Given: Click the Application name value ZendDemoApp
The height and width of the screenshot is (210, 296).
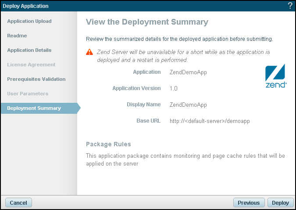Looking at the screenshot, I should coord(188,72).
